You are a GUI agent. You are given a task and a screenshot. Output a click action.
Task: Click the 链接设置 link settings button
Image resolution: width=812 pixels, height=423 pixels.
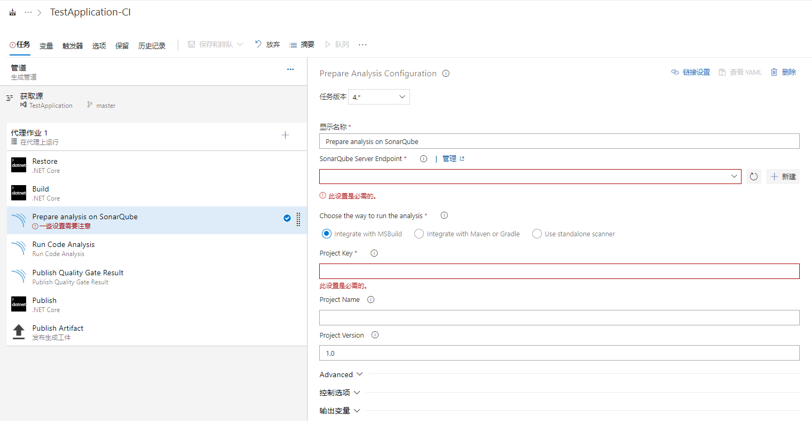pos(691,72)
